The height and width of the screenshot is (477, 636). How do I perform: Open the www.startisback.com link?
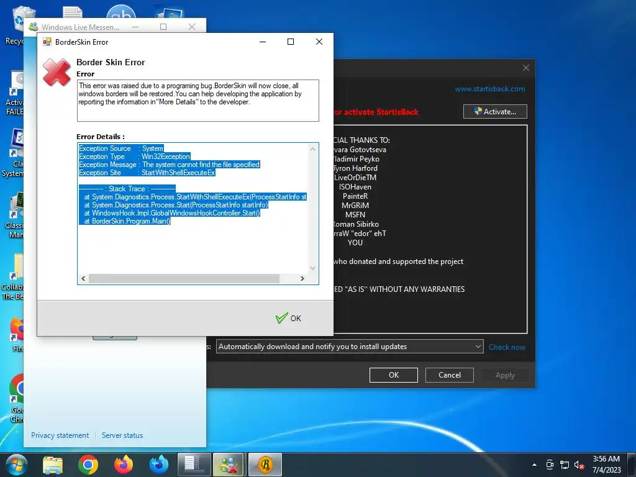pos(490,89)
